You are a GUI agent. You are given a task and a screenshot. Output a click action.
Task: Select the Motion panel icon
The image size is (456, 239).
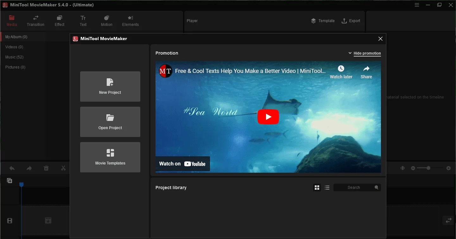point(106,21)
